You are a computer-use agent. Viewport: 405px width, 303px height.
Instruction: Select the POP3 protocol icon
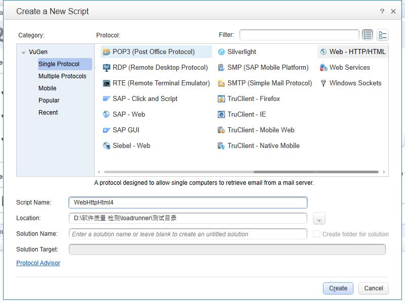106,52
